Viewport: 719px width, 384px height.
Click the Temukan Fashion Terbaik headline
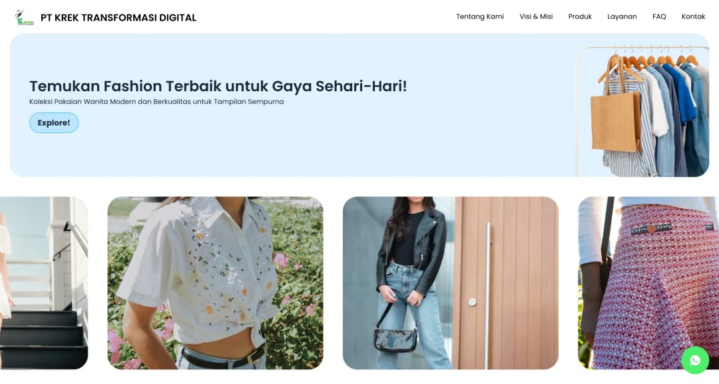pyautogui.click(x=218, y=86)
